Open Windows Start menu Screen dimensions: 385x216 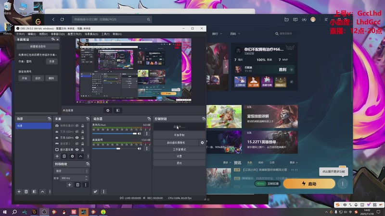pyautogui.click(x=5, y=212)
